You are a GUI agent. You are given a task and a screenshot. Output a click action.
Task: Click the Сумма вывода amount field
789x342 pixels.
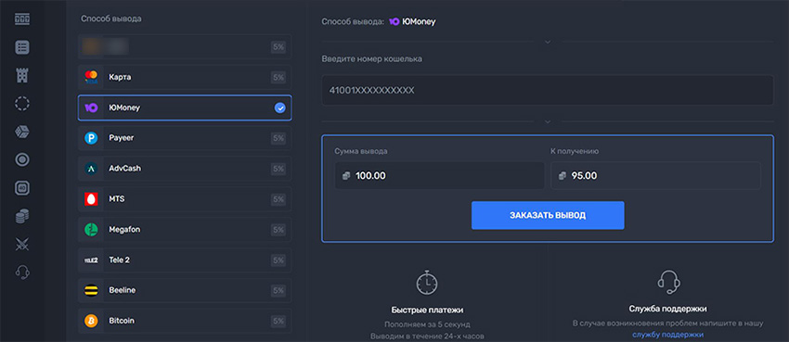pos(440,176)
